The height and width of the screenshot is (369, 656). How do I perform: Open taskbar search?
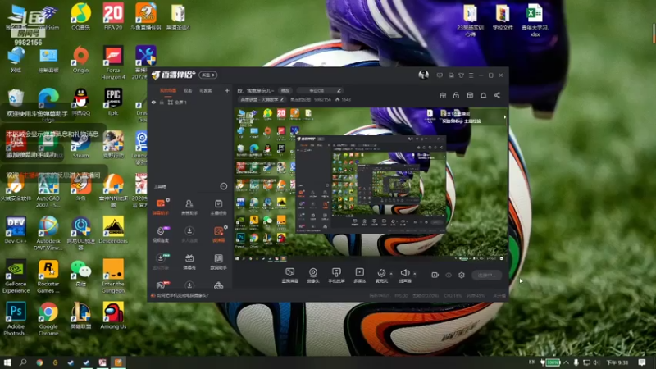pos(23,362)
